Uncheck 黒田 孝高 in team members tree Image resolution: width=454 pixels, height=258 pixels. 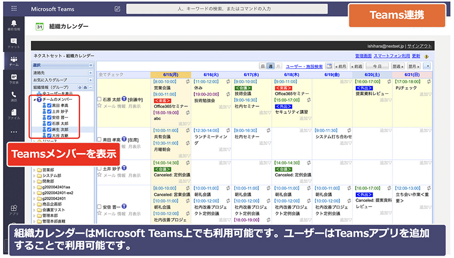click(x=49, y=106)
